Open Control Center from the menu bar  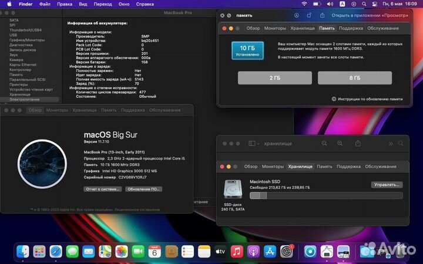click(374, 4)
